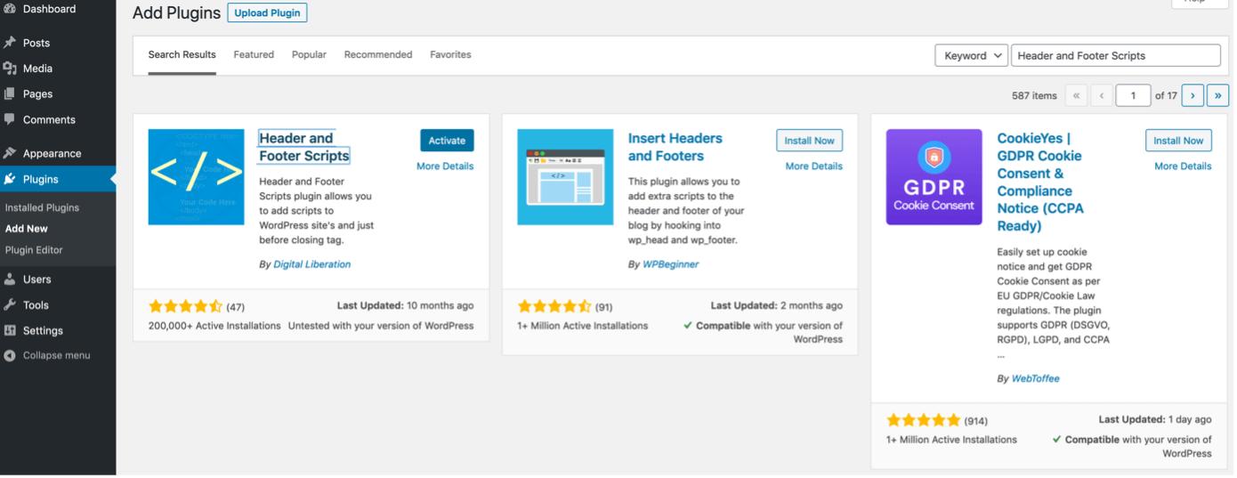
Task: Open the Plugin Editor submenu item
Action: (x=34, y=250)
